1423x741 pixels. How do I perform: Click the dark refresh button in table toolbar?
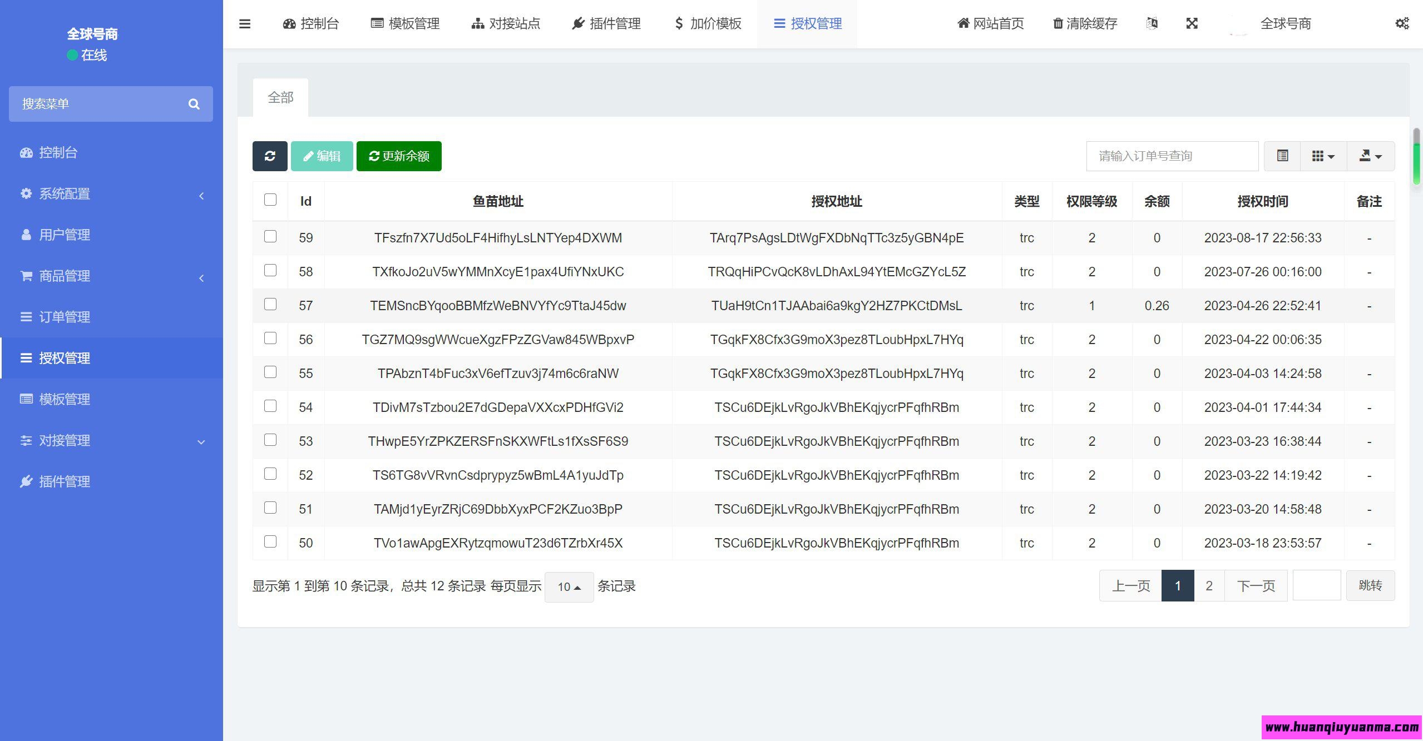[x=270, y=156]
